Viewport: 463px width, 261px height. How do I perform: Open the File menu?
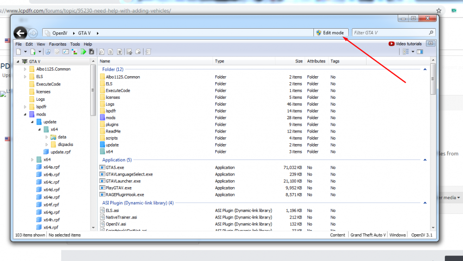[x=19, y=44]
